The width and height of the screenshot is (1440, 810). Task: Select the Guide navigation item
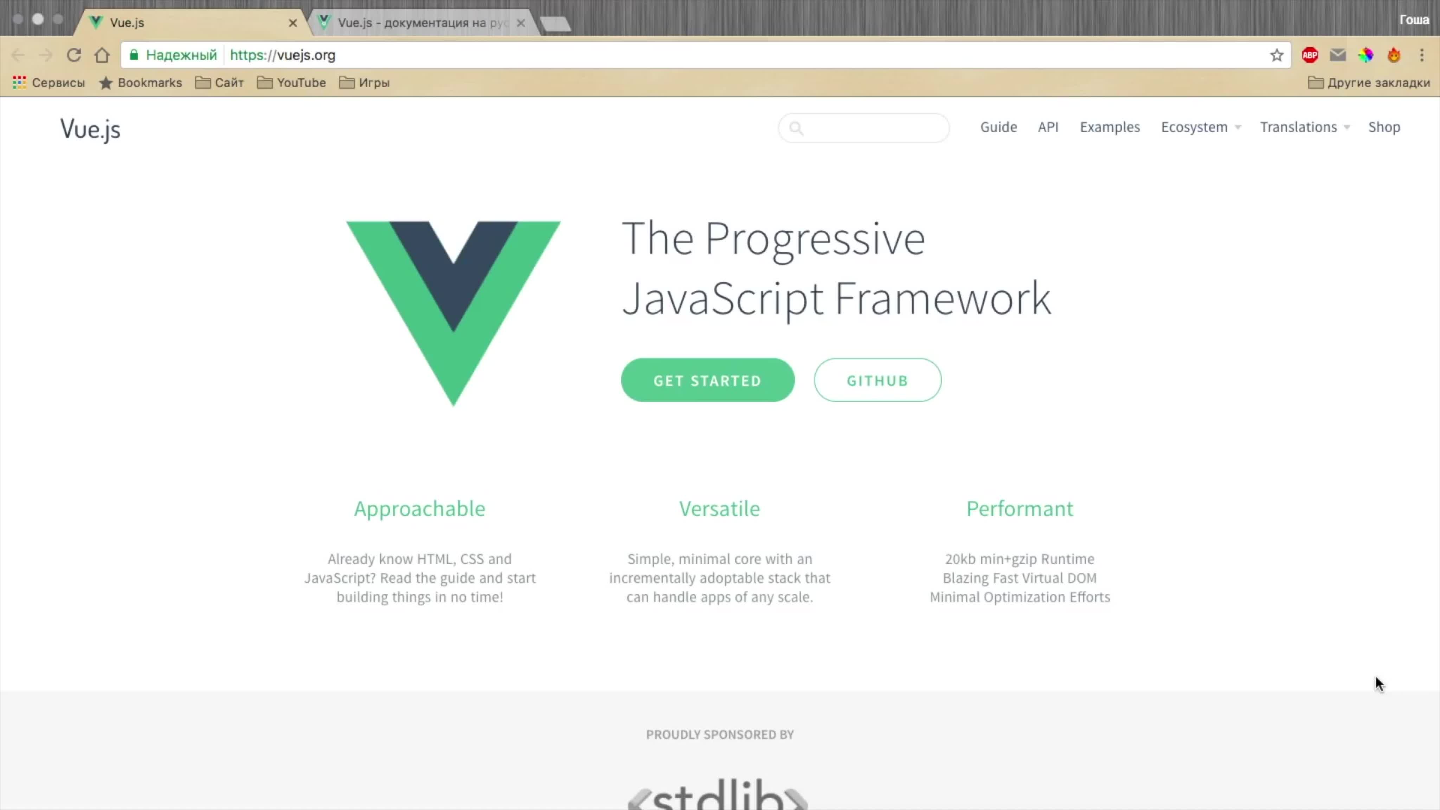[998, 127]
